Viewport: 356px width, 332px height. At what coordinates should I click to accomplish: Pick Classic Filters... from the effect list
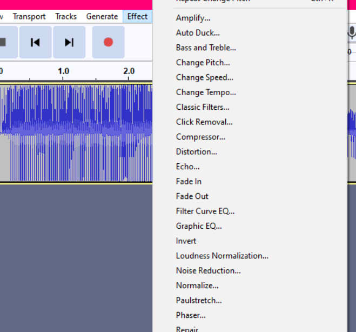click(250, 107)
